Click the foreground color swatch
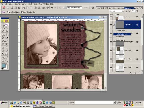This screenshot has width=144, height=108. pyautogui.click(x=4, y=65)
